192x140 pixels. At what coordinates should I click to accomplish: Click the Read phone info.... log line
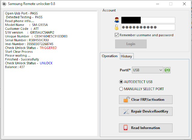pyautogui.click(x=19, y=21)
